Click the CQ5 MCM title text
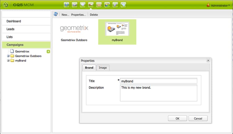This screenshot has width=233, height=134. coord(23,5)
